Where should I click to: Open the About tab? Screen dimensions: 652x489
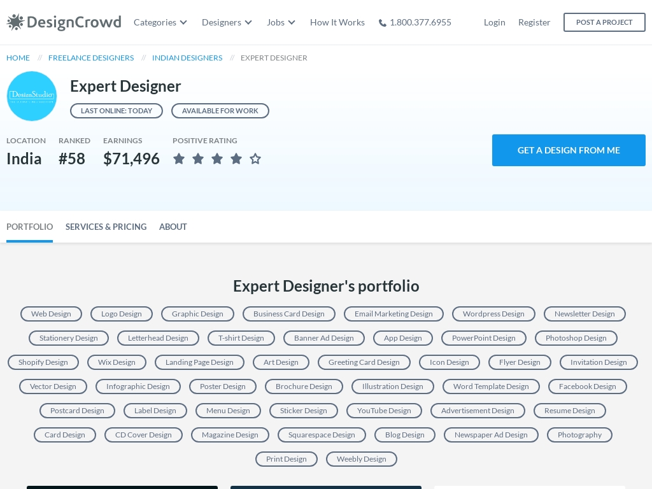pyautogui.click(x=173, y=227)
